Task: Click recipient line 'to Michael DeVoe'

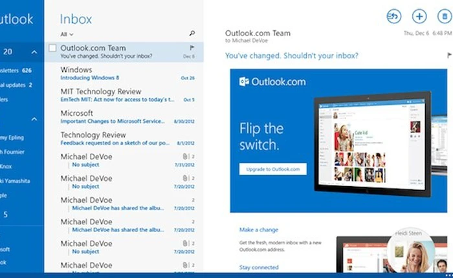Action: point(247,41)
